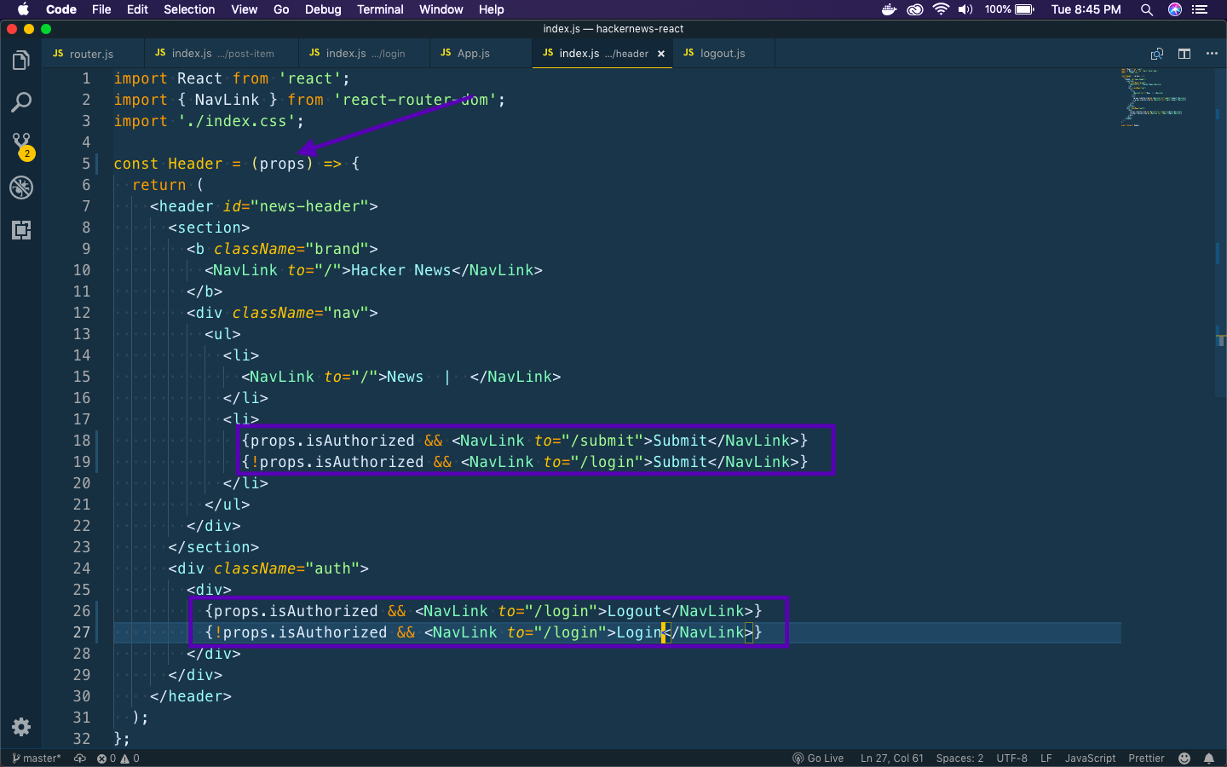
Task: Open errors and warnings count in status bar
Action: [118, 758]
